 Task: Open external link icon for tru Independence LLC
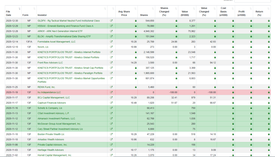111,92
